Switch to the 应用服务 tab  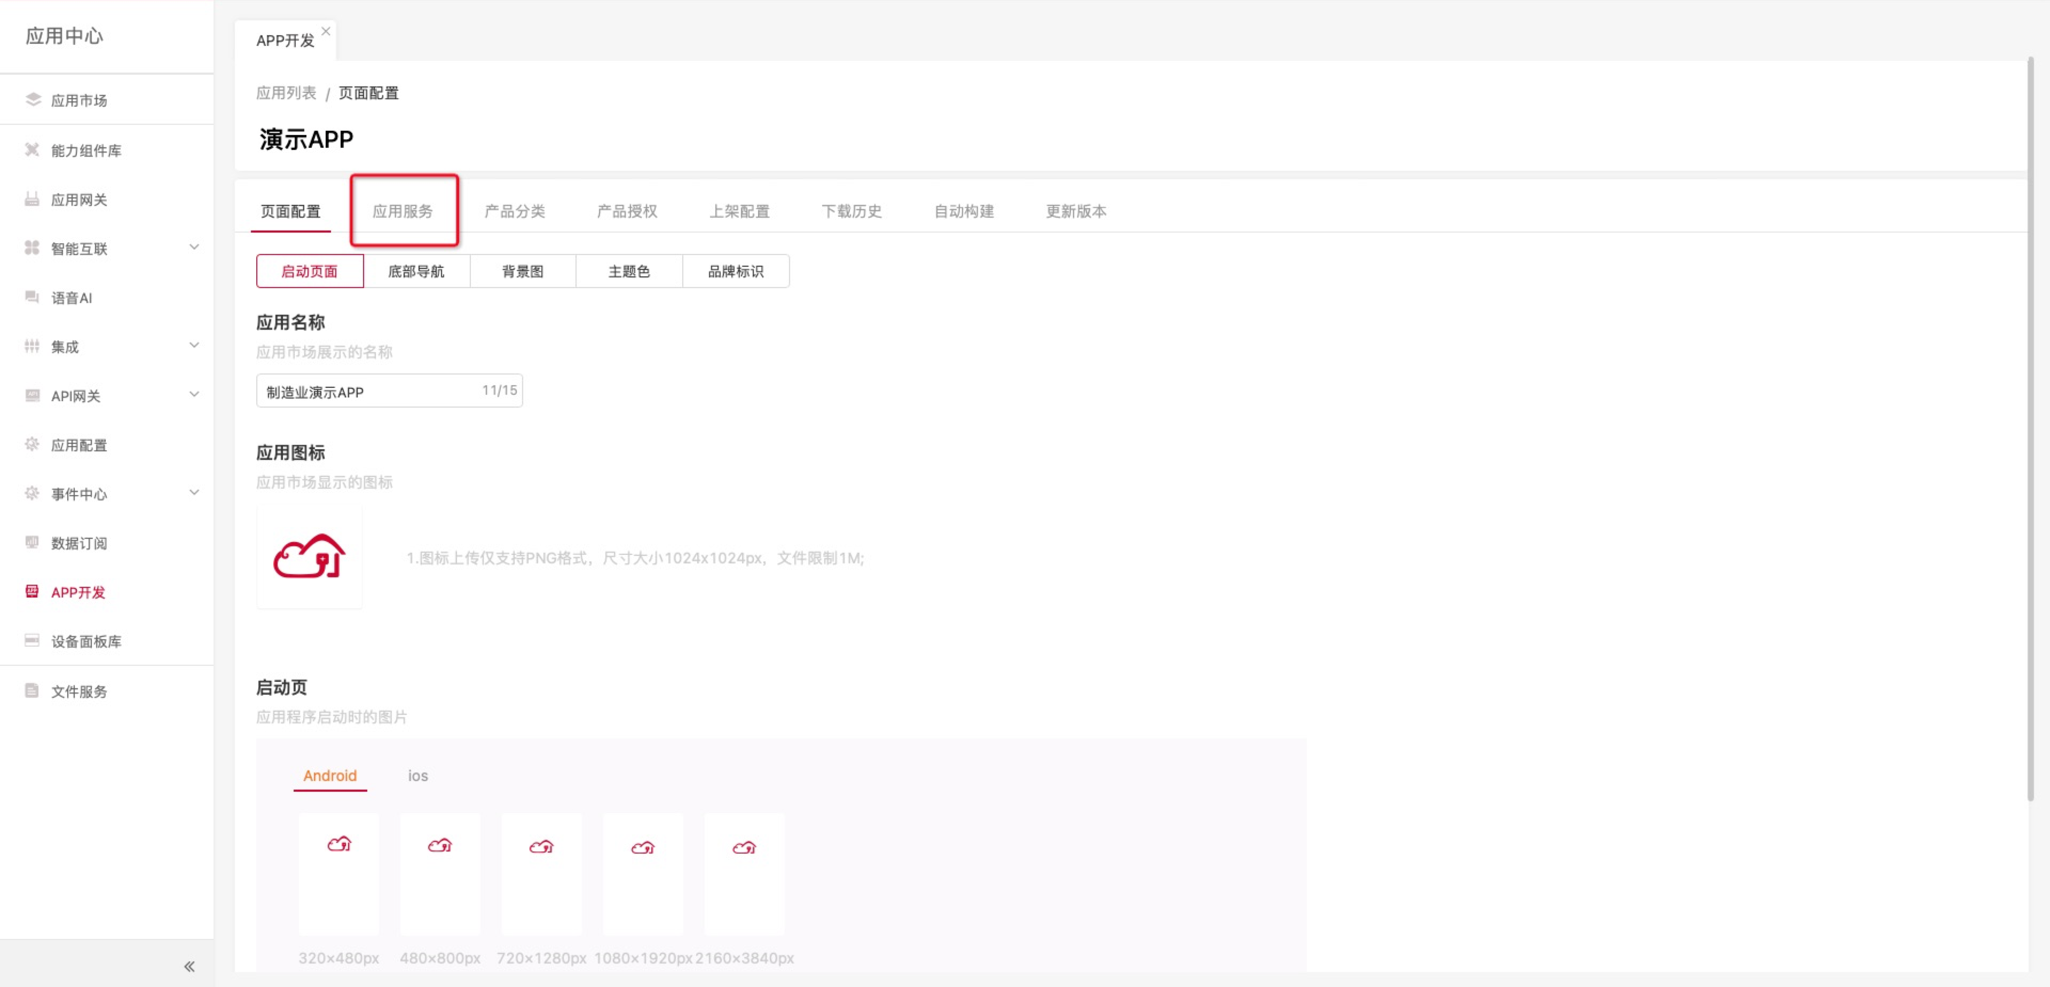tap(403, 211)
